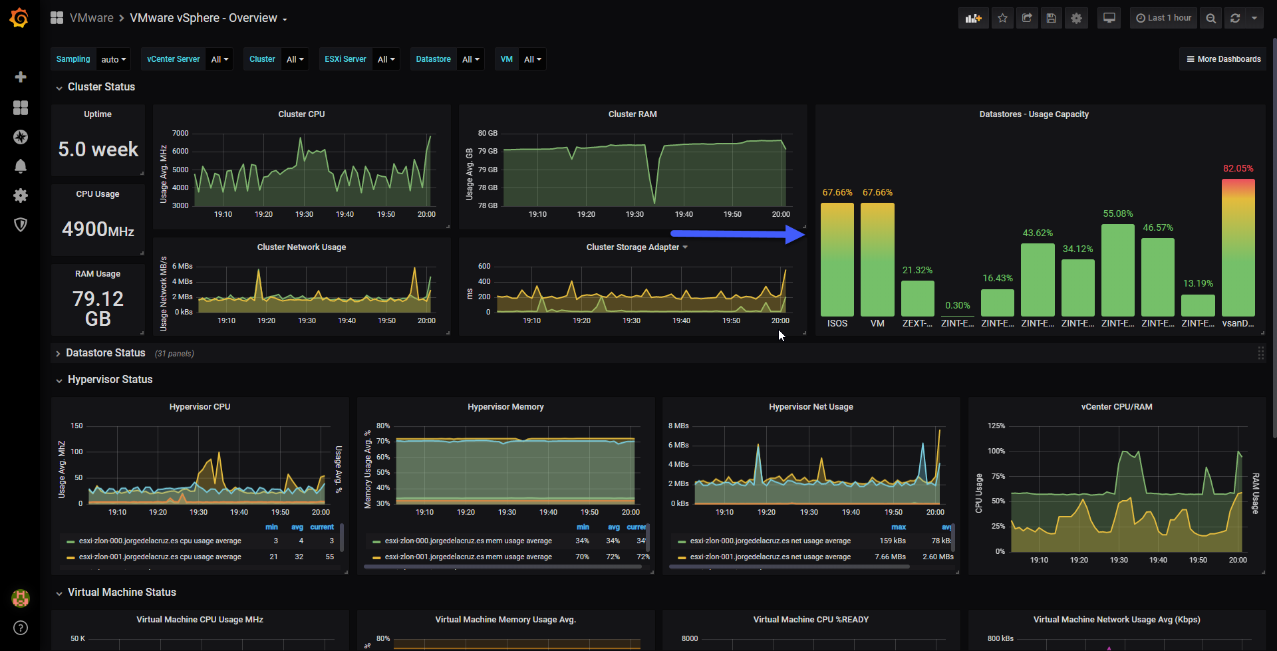Open the ESXi Server All dropdown
The image size is (1277, 651).
click(386, 59)
